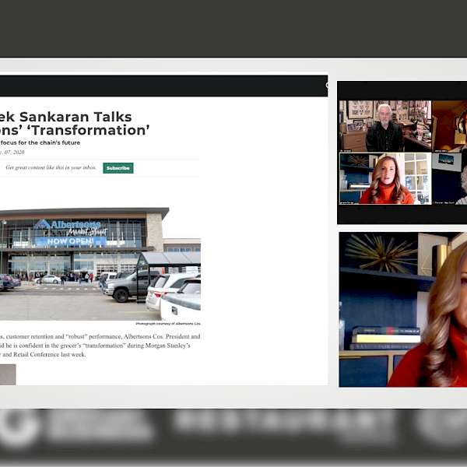The width and height of the screenshot is (467, 467).
Task: Click the gray box below the article text
Action: click(x=8, y=374)
